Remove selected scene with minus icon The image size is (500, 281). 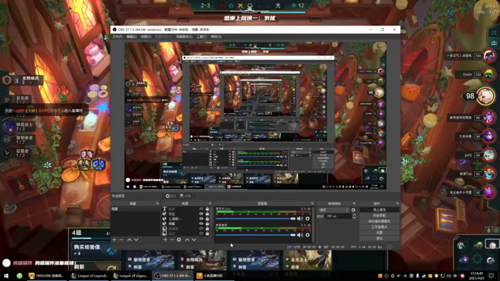pos(121,240)
